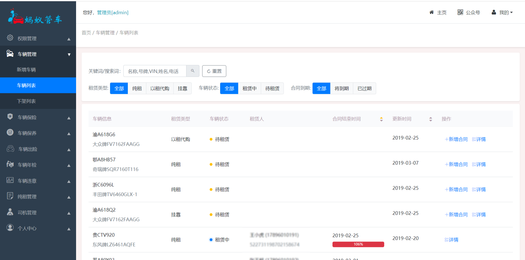Open the 我的 dropdown menu

coord(502,12)
